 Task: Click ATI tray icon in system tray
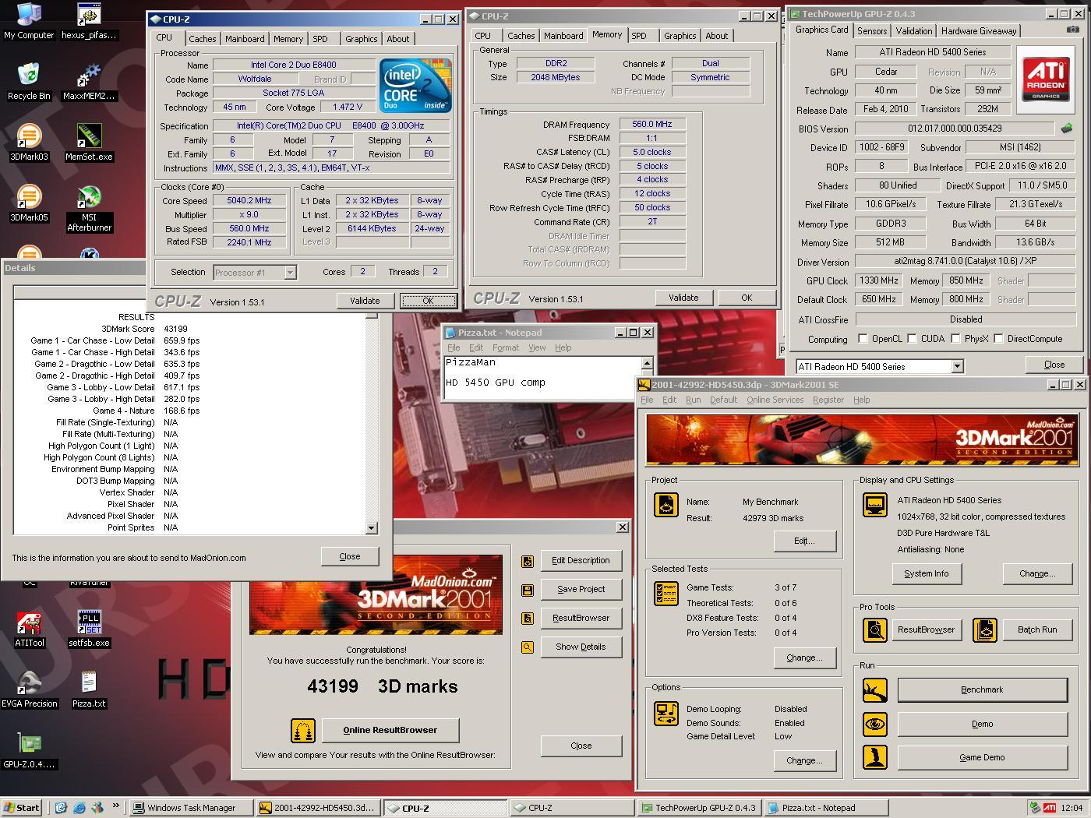pos(1050,808)
